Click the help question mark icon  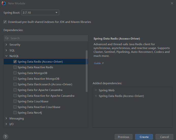pyautogui.click(x=5, y=137)
